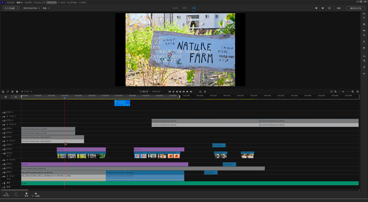The image size is (368, 202).
Task: Step forward one frame button
Action: (x=184, y=92)
